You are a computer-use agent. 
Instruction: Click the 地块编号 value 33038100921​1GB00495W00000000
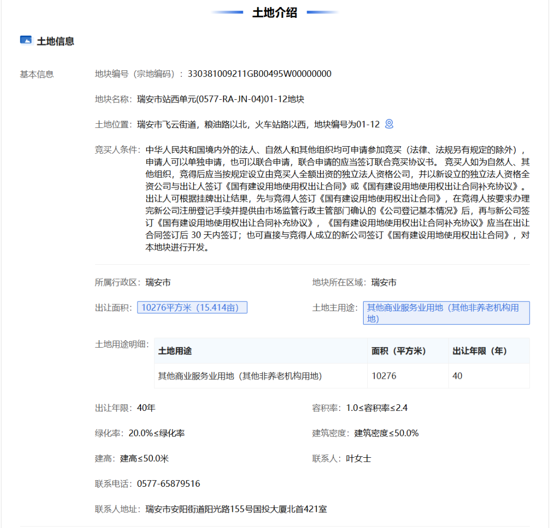(259, 74)
